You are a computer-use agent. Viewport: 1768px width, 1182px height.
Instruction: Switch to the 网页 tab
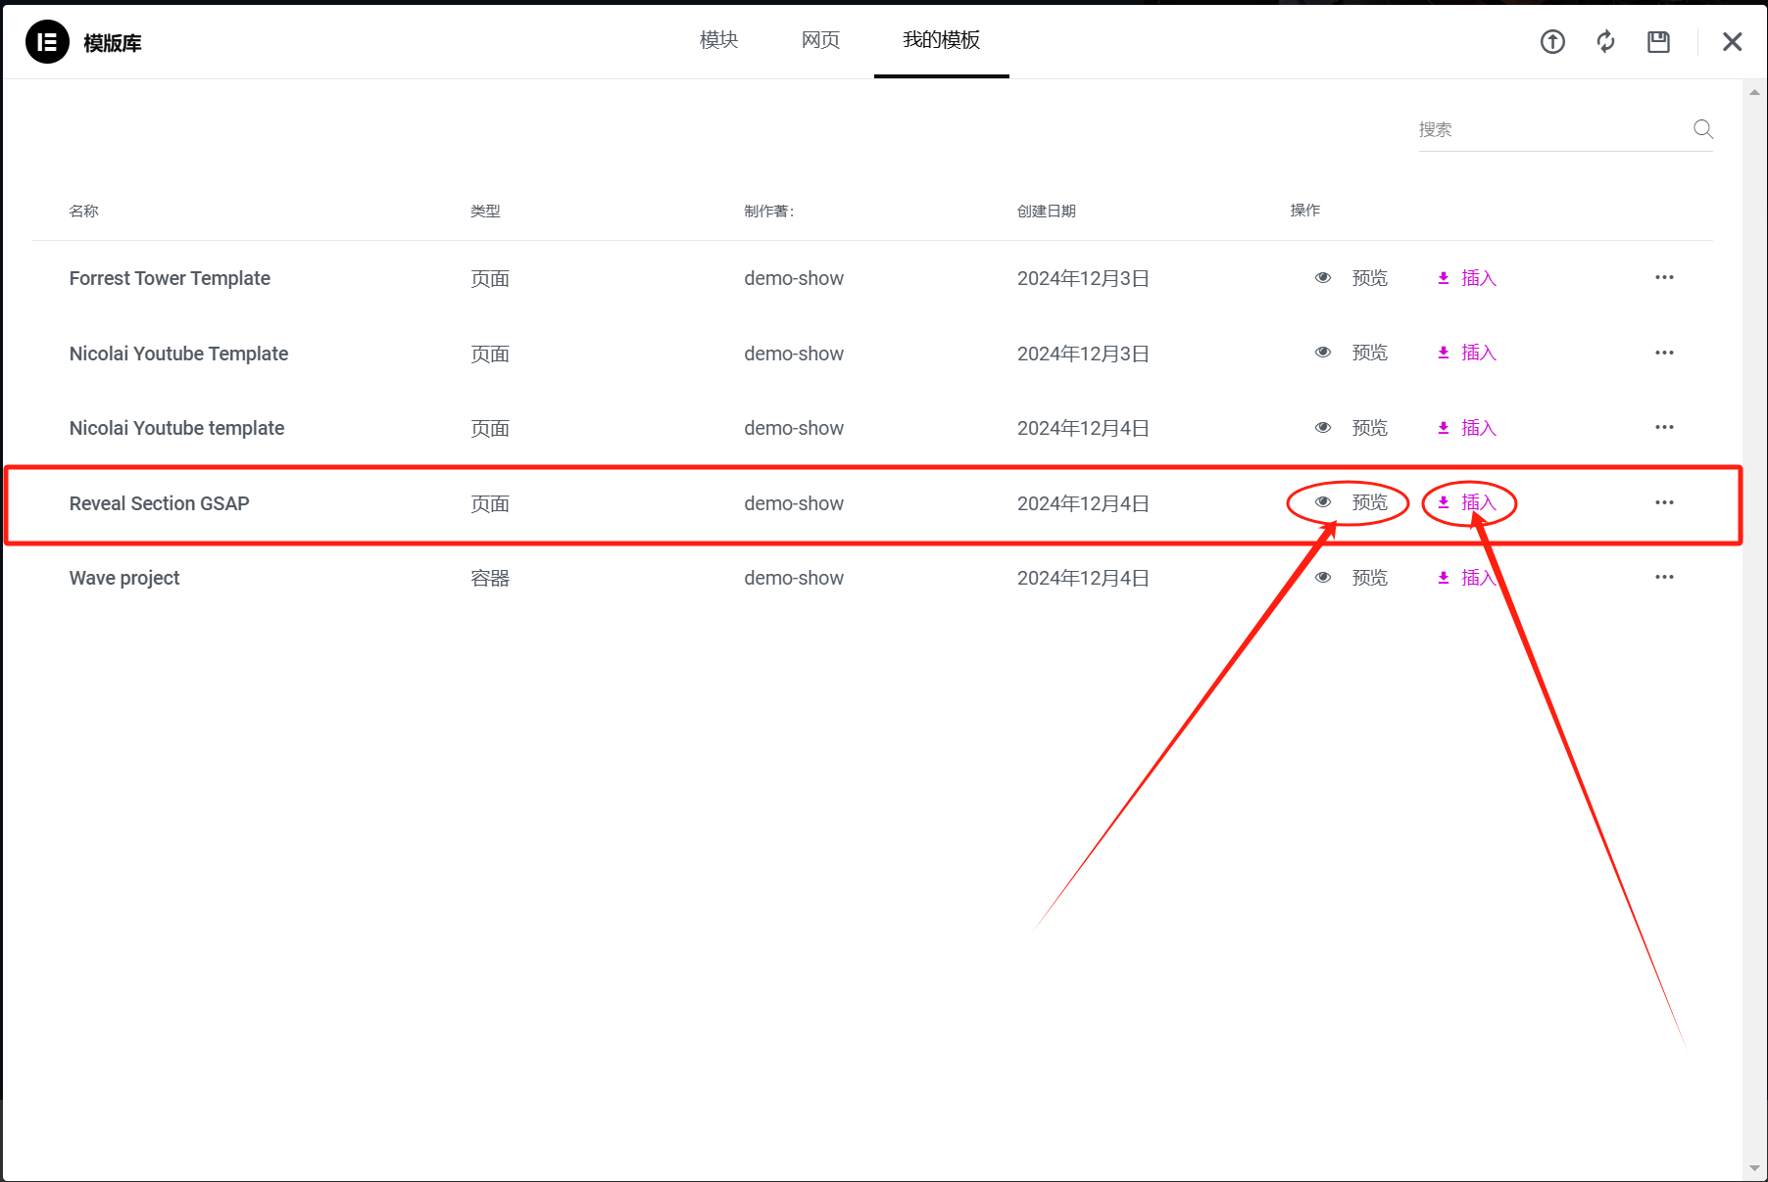point(820,39)
